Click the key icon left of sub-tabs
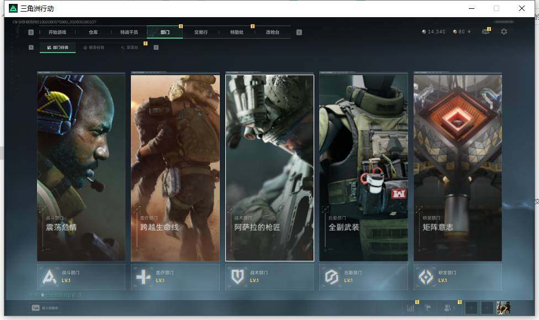Viewport: 539px width, 320px height. 31,48
